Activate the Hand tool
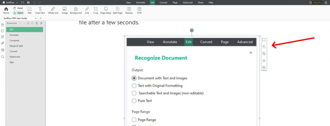This screenshot has width=330, height=126. [18, 8]
